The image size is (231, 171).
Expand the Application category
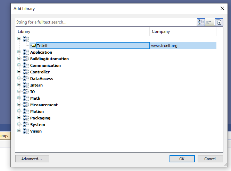click(19, 52)
